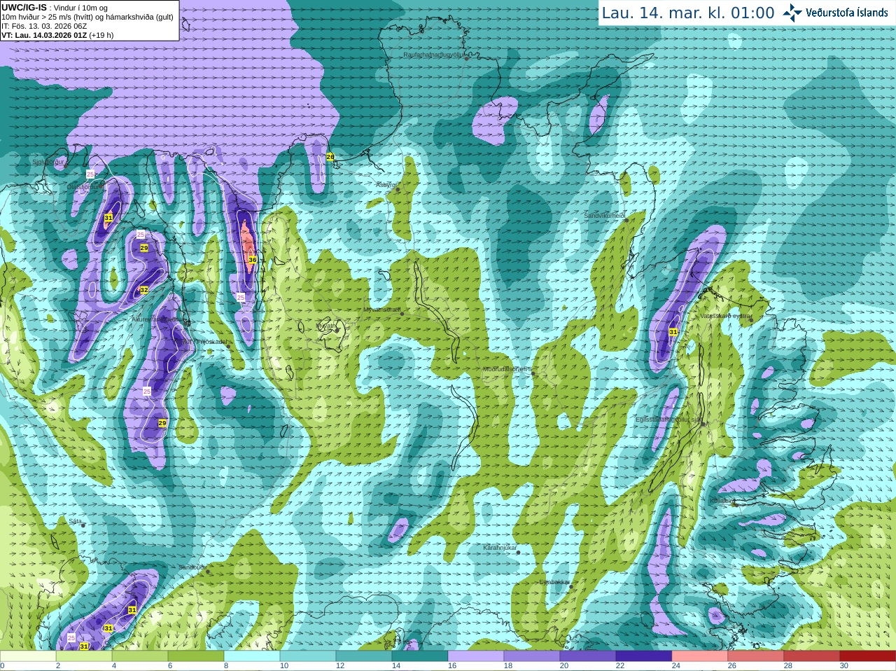Image resolution: width=896 pixels, height=671 pixels.
Task: Click the Vatnsskarð eystra station label
Action: coord(726,316)
